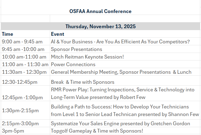Select the 3pm-5pm time cell
Screen dimensions: 201x135
(x=13, y=131)
